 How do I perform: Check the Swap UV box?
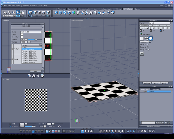(148, 50)
